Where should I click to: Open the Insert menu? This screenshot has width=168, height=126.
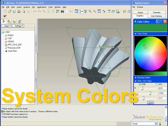pyautogui.click(x=19, y=7)
